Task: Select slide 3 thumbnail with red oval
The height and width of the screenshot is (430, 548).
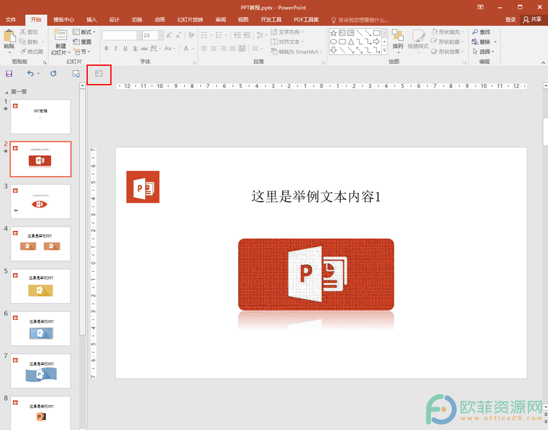Action: tap(41, 202)
